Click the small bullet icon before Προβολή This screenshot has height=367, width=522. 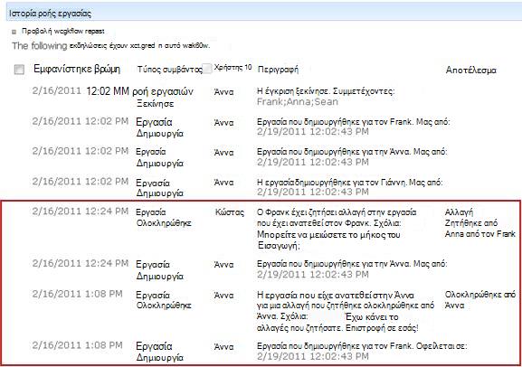(x=14, y=32)
